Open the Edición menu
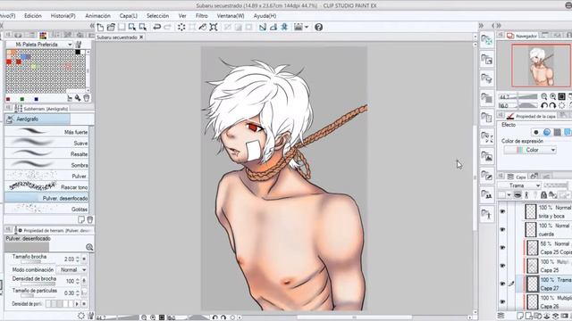 pos(33,16)
